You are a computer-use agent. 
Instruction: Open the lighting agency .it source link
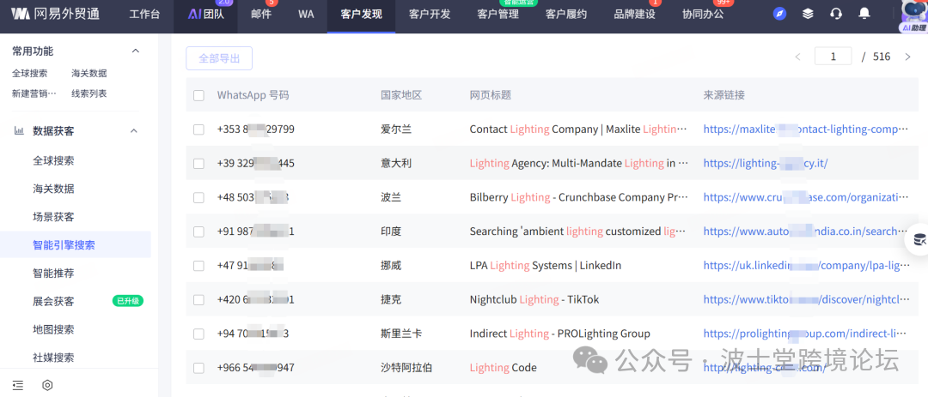(x=765, y=163)
